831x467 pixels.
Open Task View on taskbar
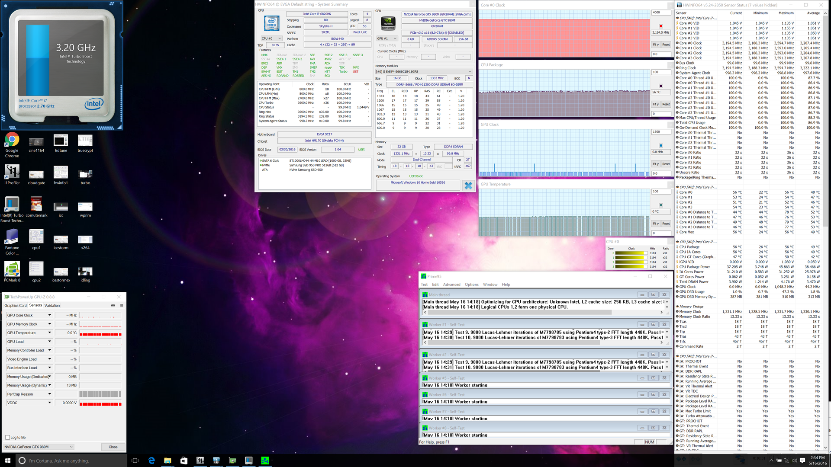[x=135, y=461]
